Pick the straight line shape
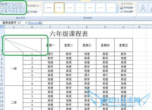Viewport: 152px width, 110px height. pyautogui.click(x=9, y=4)
